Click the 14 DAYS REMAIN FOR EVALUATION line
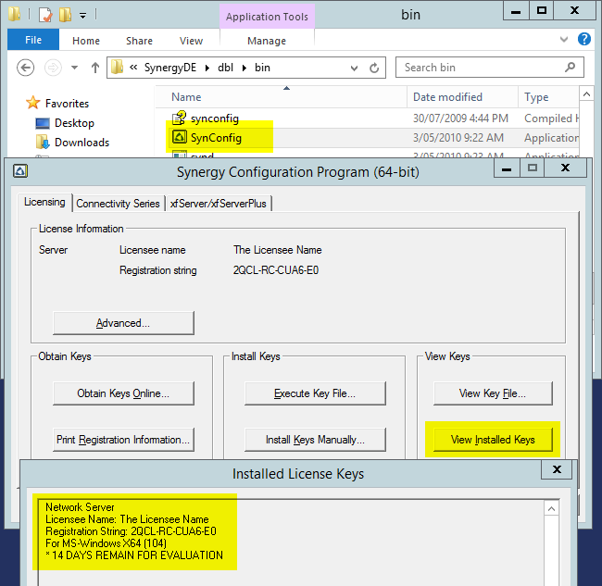This screenshot has height=586, width=602. pyautogui.click(x=134, y=555)
